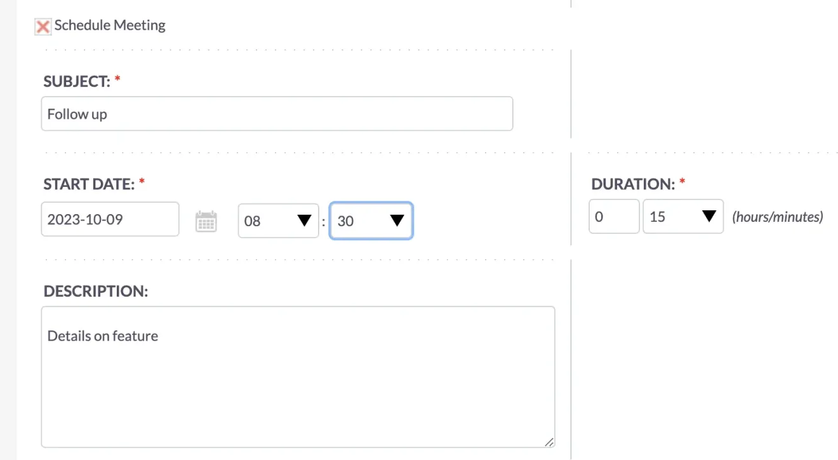Click the Schedule Meeting header label
Viewport: 838px width, 460px height.
110,25
